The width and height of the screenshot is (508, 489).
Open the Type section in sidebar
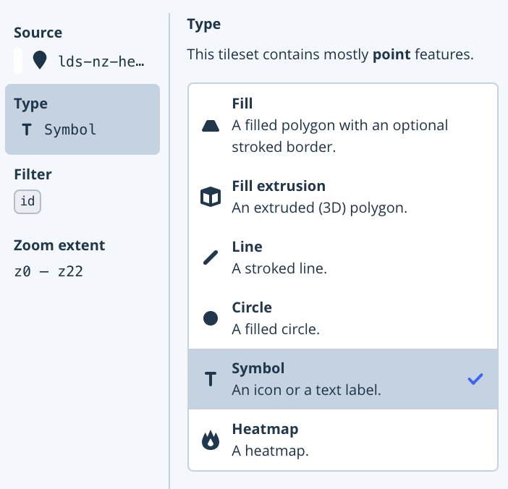click(82, 119)
